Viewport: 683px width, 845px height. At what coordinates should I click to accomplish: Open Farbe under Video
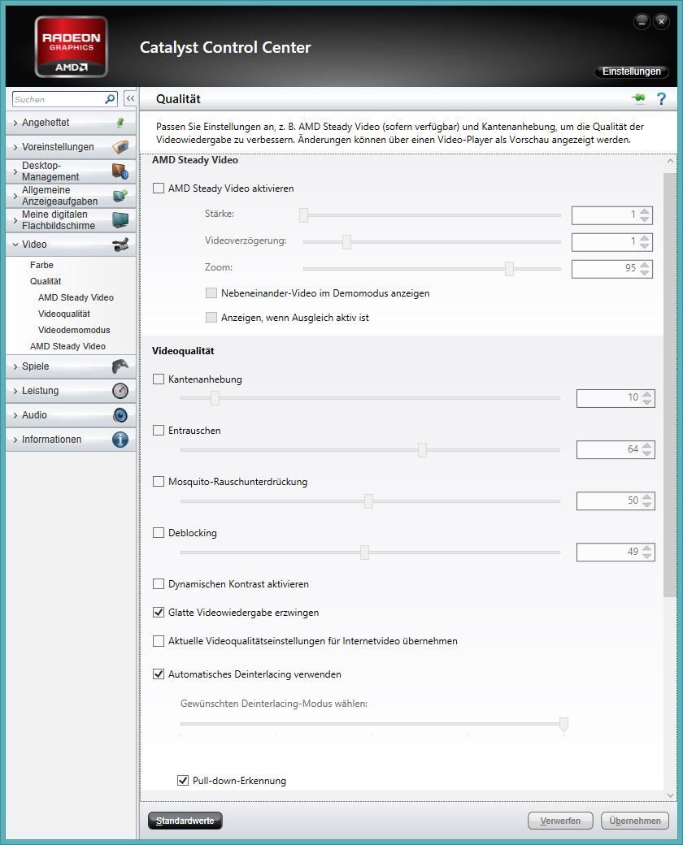[41, 265]
